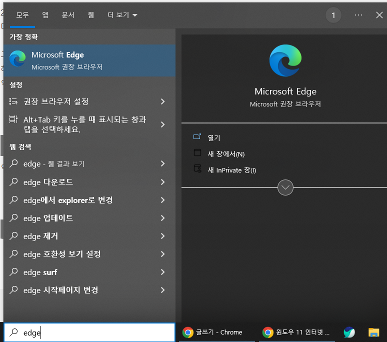This screenshot has height=342, width=387.
Task: Click the Microsoft Edge title in preview
Action: [285, 91]
